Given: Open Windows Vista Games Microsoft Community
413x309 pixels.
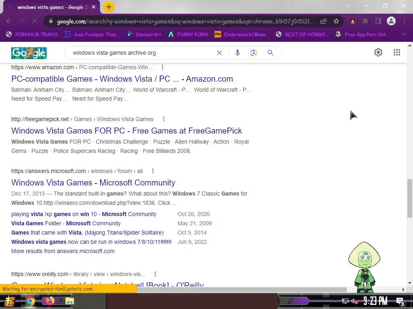Looking at the screenshot, I should coord(93,183).
